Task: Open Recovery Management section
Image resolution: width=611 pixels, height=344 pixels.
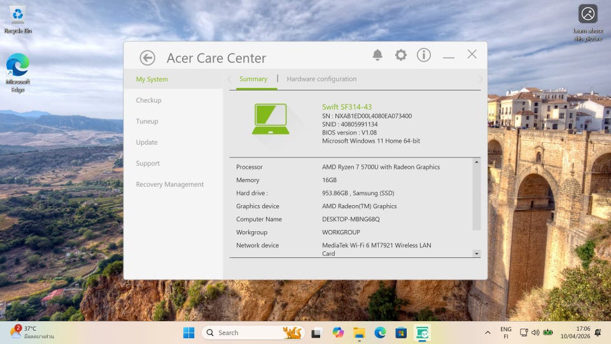Action: pos(169,185)
